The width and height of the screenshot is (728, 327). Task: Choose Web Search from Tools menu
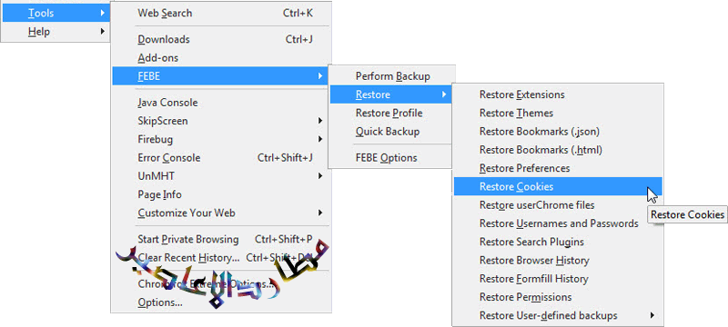pos(221,13)
